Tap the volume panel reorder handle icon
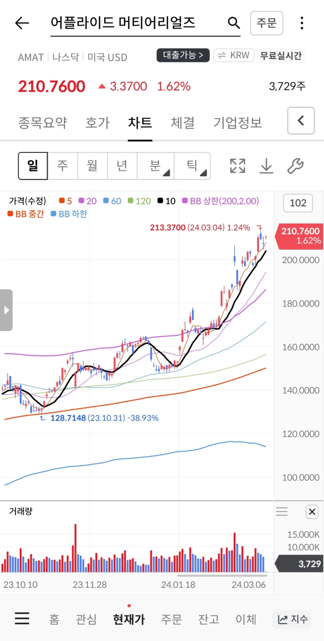 (282, 512)
